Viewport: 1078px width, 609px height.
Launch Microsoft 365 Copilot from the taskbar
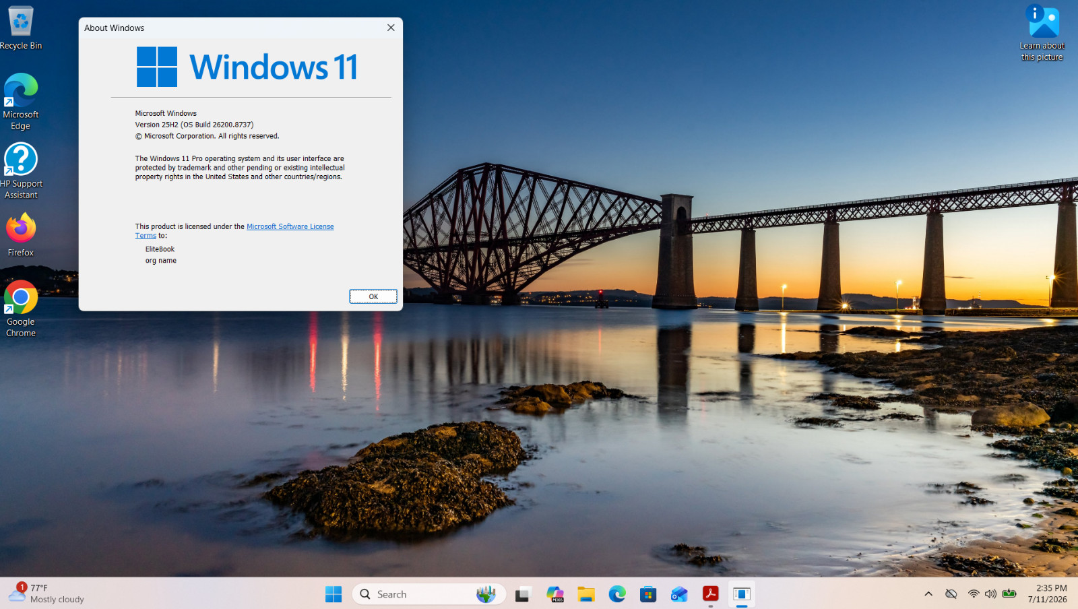(x=555, y=594)
